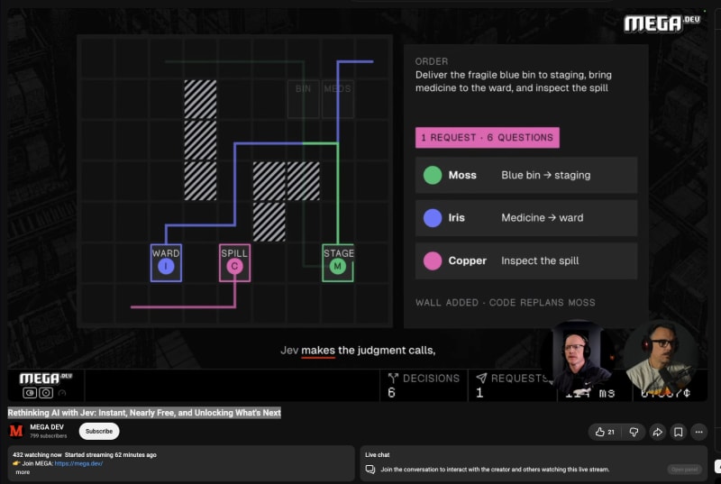Viewport: 721px width, 484px height.
Task: Click the pink Copper agent dot
Action: point(433,261)
